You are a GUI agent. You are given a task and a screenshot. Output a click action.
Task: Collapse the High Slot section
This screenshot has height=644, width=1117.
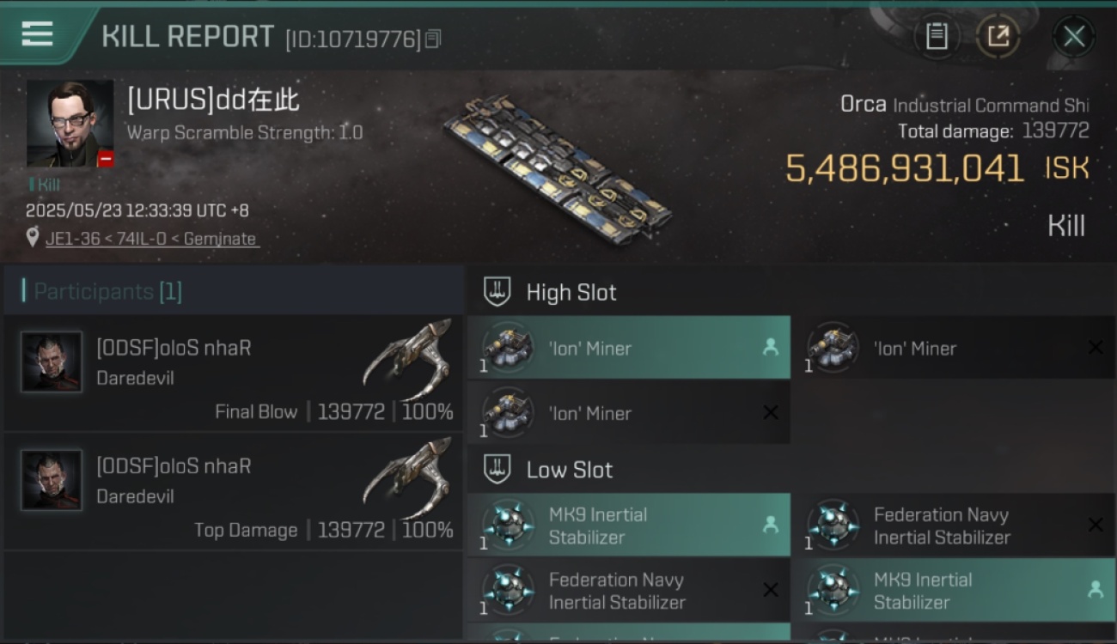pos(497,292)
